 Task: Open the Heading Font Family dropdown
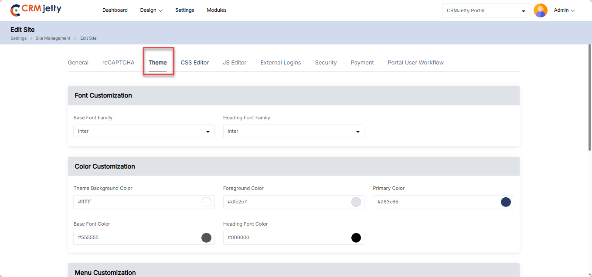tap(293, 131)
